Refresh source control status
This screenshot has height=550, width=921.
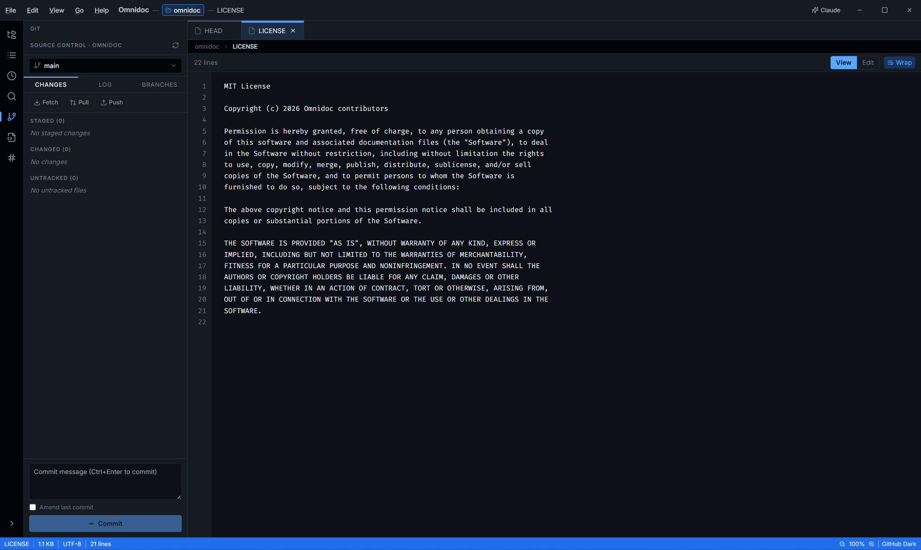pyautogui.click(x=175, y=45)
